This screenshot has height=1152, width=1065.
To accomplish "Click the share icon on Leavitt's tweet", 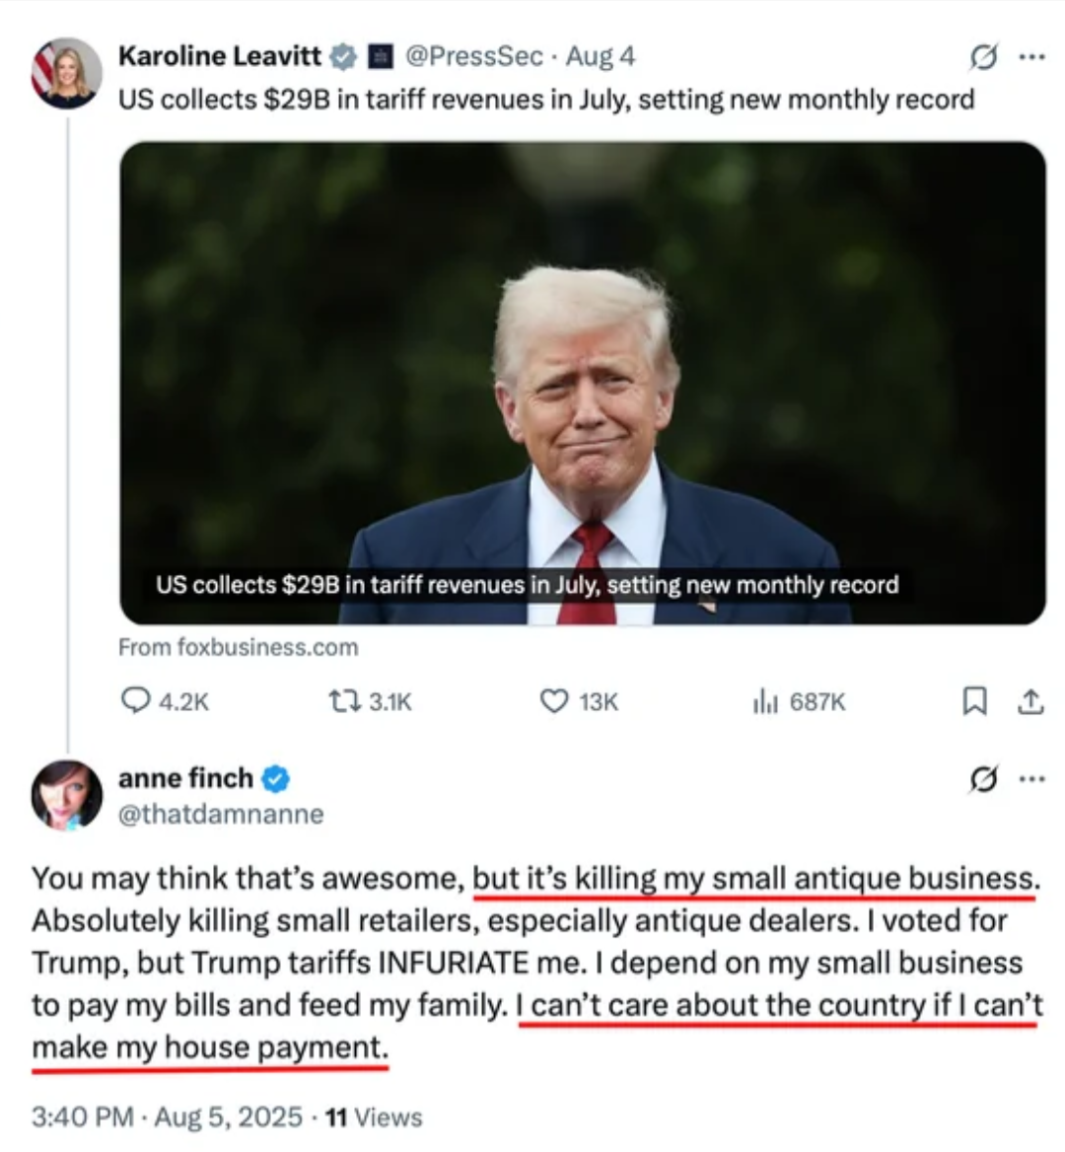I will coord(1029,701).
